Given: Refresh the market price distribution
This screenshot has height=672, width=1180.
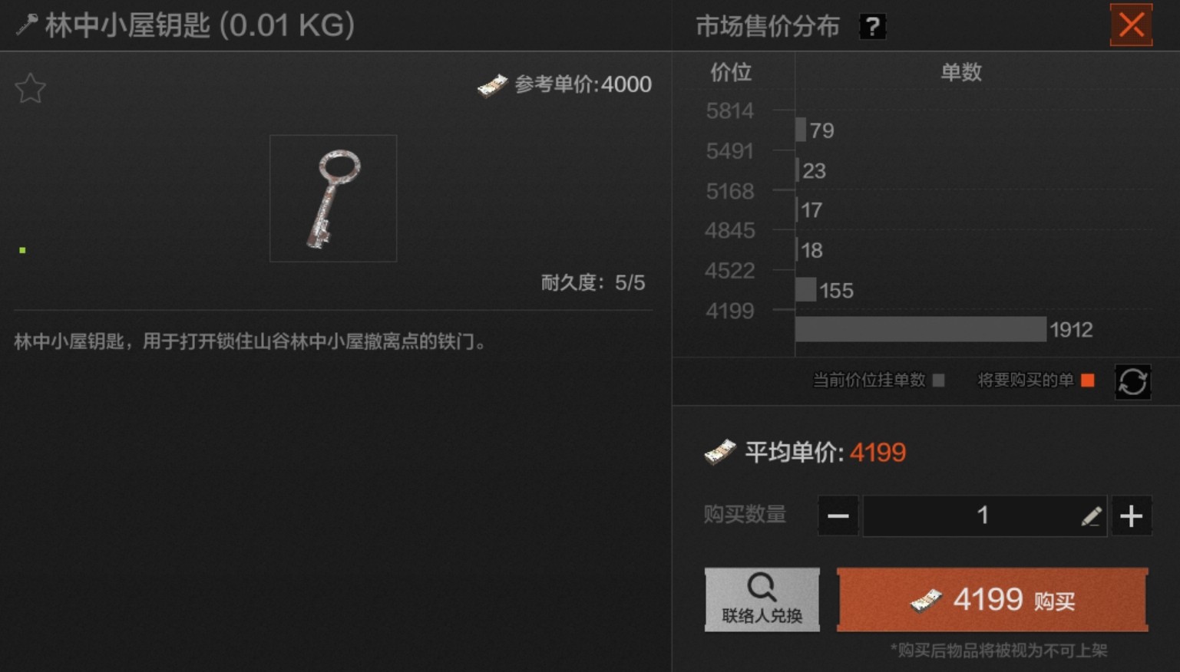Looking at the screenshot, I should click(1132, 381).
